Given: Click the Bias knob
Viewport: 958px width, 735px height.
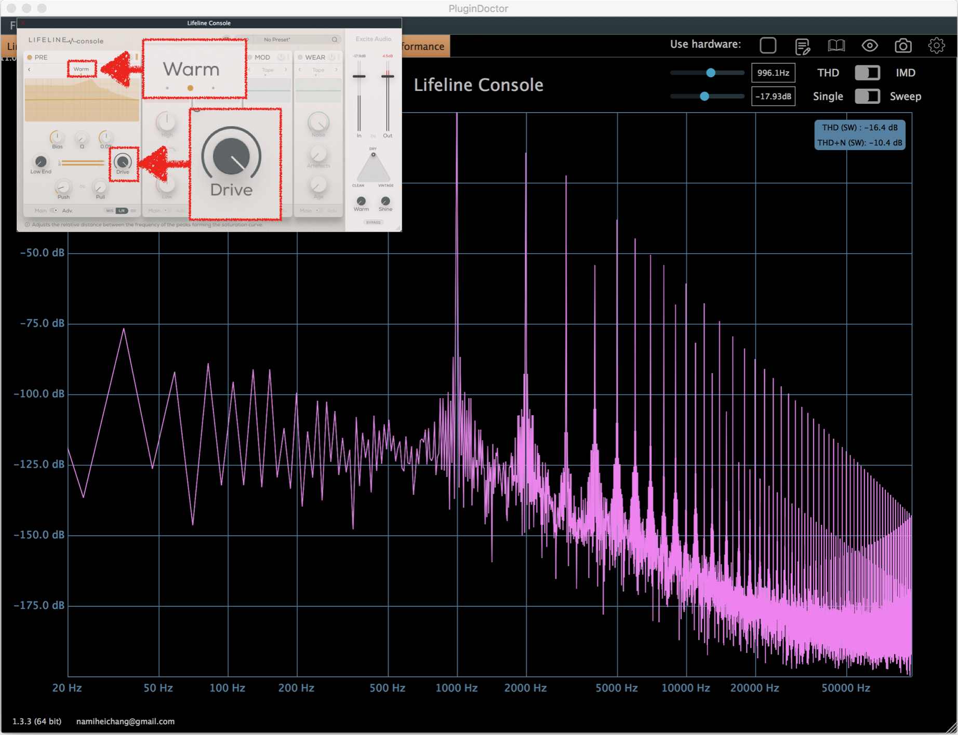Looking at the screenshot, I should (x=57, y=137).
